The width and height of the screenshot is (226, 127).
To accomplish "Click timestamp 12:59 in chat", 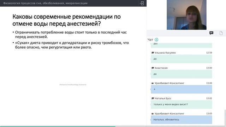I will [x=209, y=53].
